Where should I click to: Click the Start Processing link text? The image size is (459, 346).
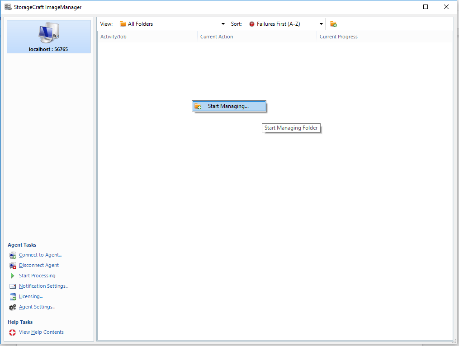click(37, 276)
